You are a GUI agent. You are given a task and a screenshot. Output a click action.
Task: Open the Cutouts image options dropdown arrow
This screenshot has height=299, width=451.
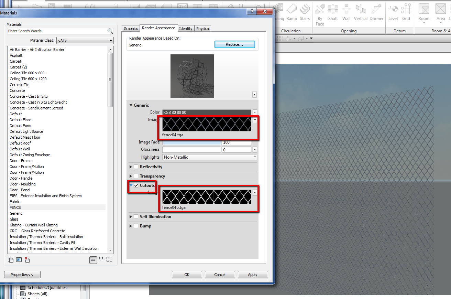[x=255, y=193]
